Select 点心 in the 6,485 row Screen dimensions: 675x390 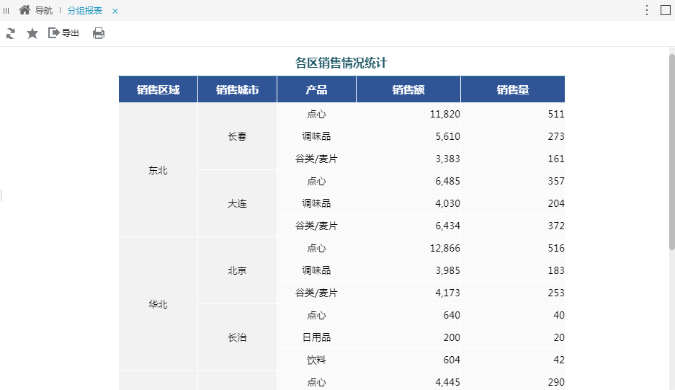(x=316, y=182)
